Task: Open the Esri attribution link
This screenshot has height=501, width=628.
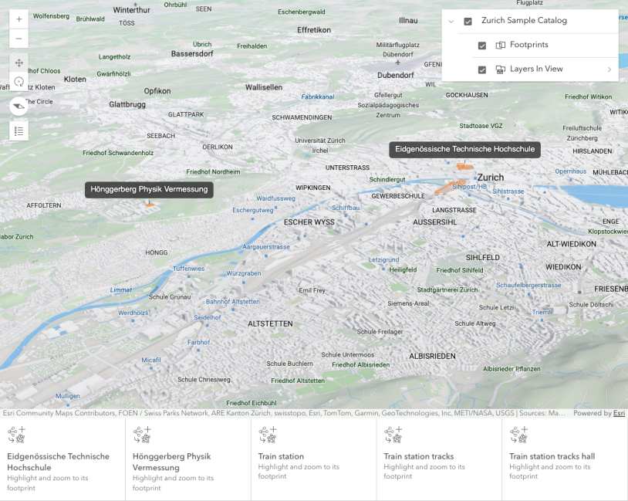Action: coord(619,413)
